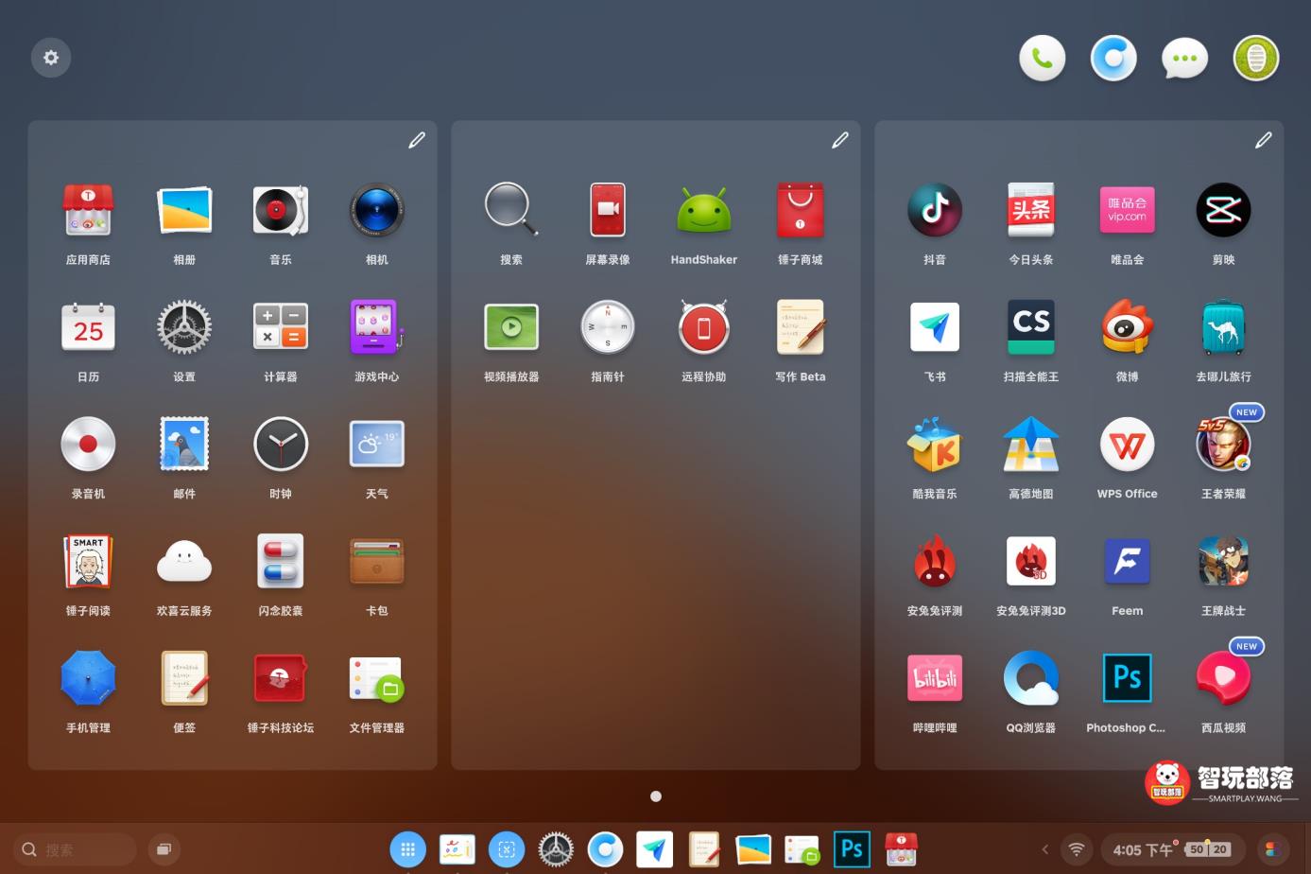Edit the third app panel with pencil
Image resolution: width=1311 pixels, height=874 pixels.
[x=1264, y=141]
